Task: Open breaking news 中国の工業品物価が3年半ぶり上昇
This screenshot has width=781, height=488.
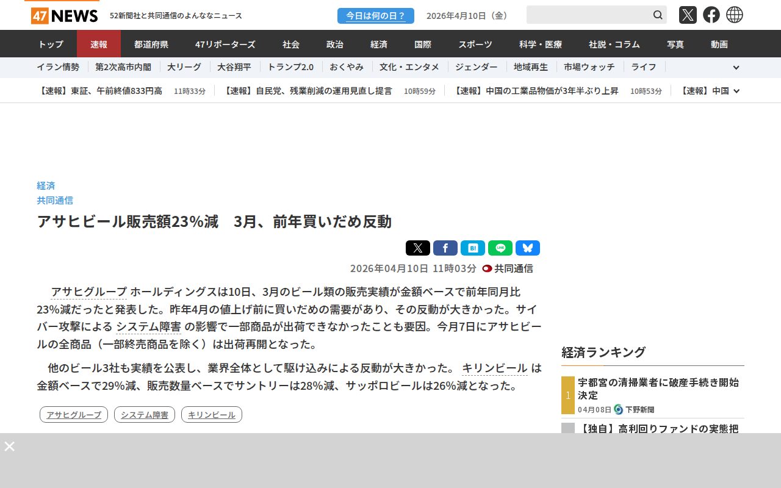Action: (535, 91)
